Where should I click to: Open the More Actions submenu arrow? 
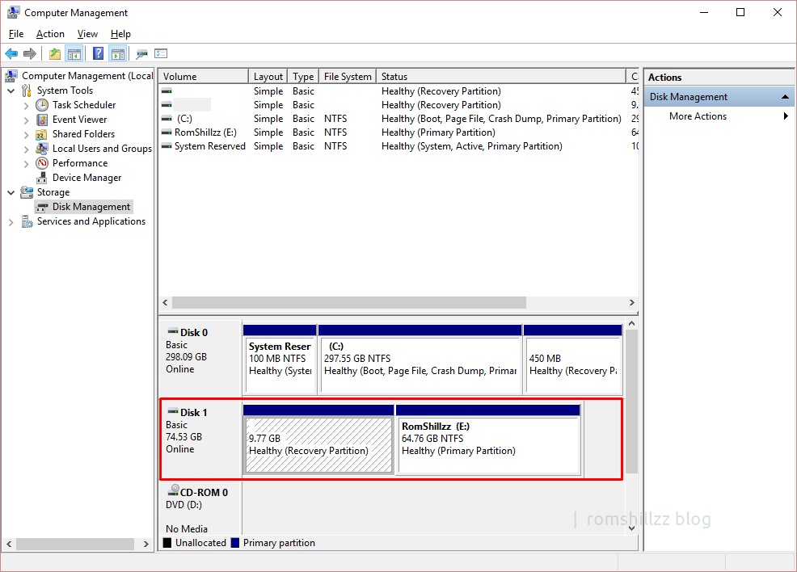point(786,116)
